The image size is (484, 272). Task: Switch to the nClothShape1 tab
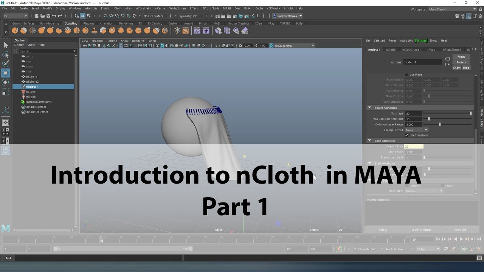pos(411,49)
